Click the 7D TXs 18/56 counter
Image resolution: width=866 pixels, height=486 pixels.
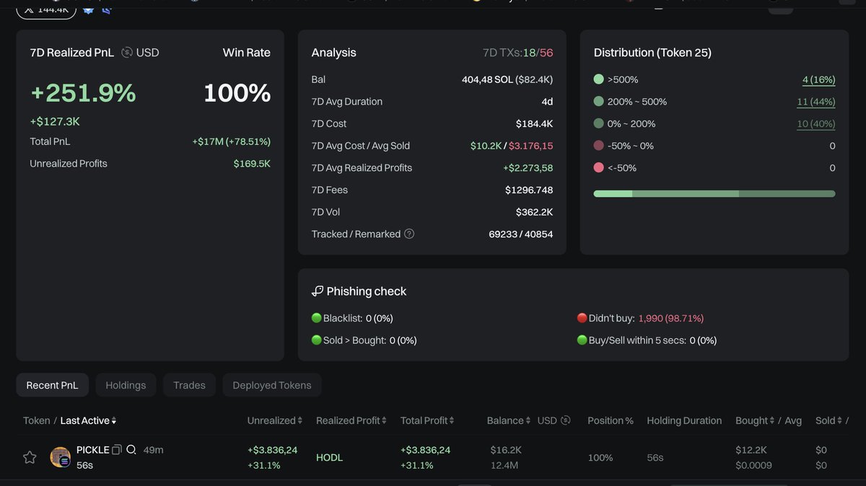tap(517, 53)
